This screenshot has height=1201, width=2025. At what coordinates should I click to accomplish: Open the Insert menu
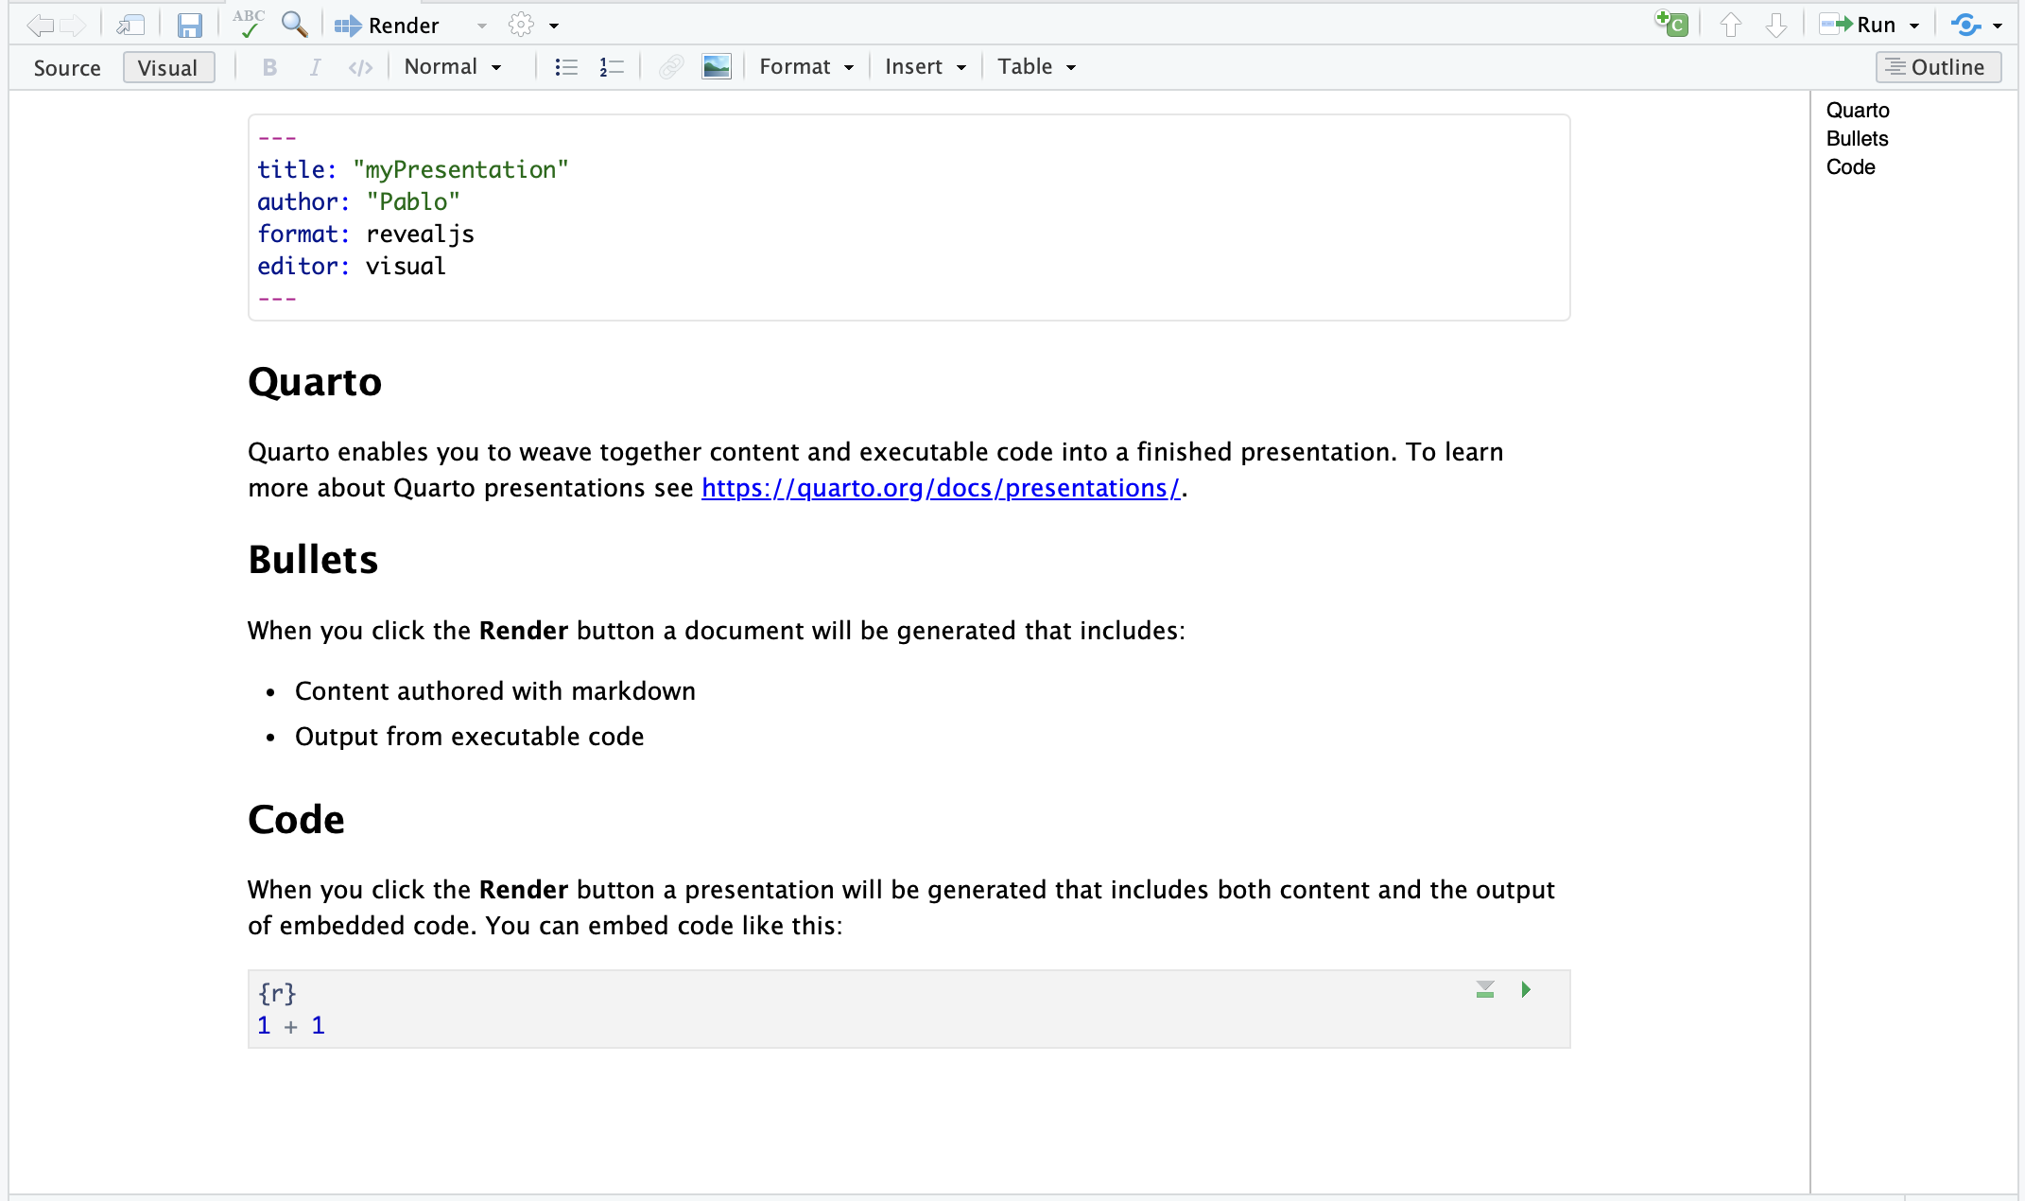[x=926, y=67]
